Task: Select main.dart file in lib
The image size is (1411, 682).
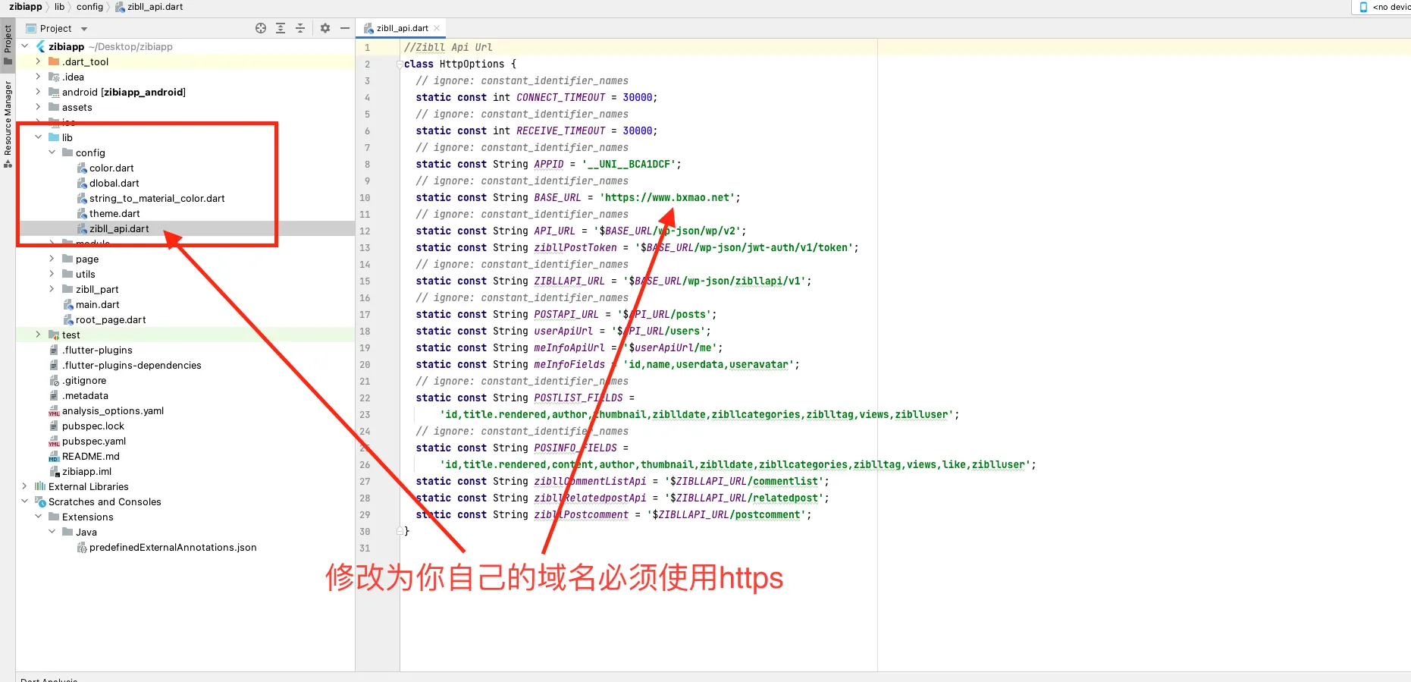Action: coord(97,304)
